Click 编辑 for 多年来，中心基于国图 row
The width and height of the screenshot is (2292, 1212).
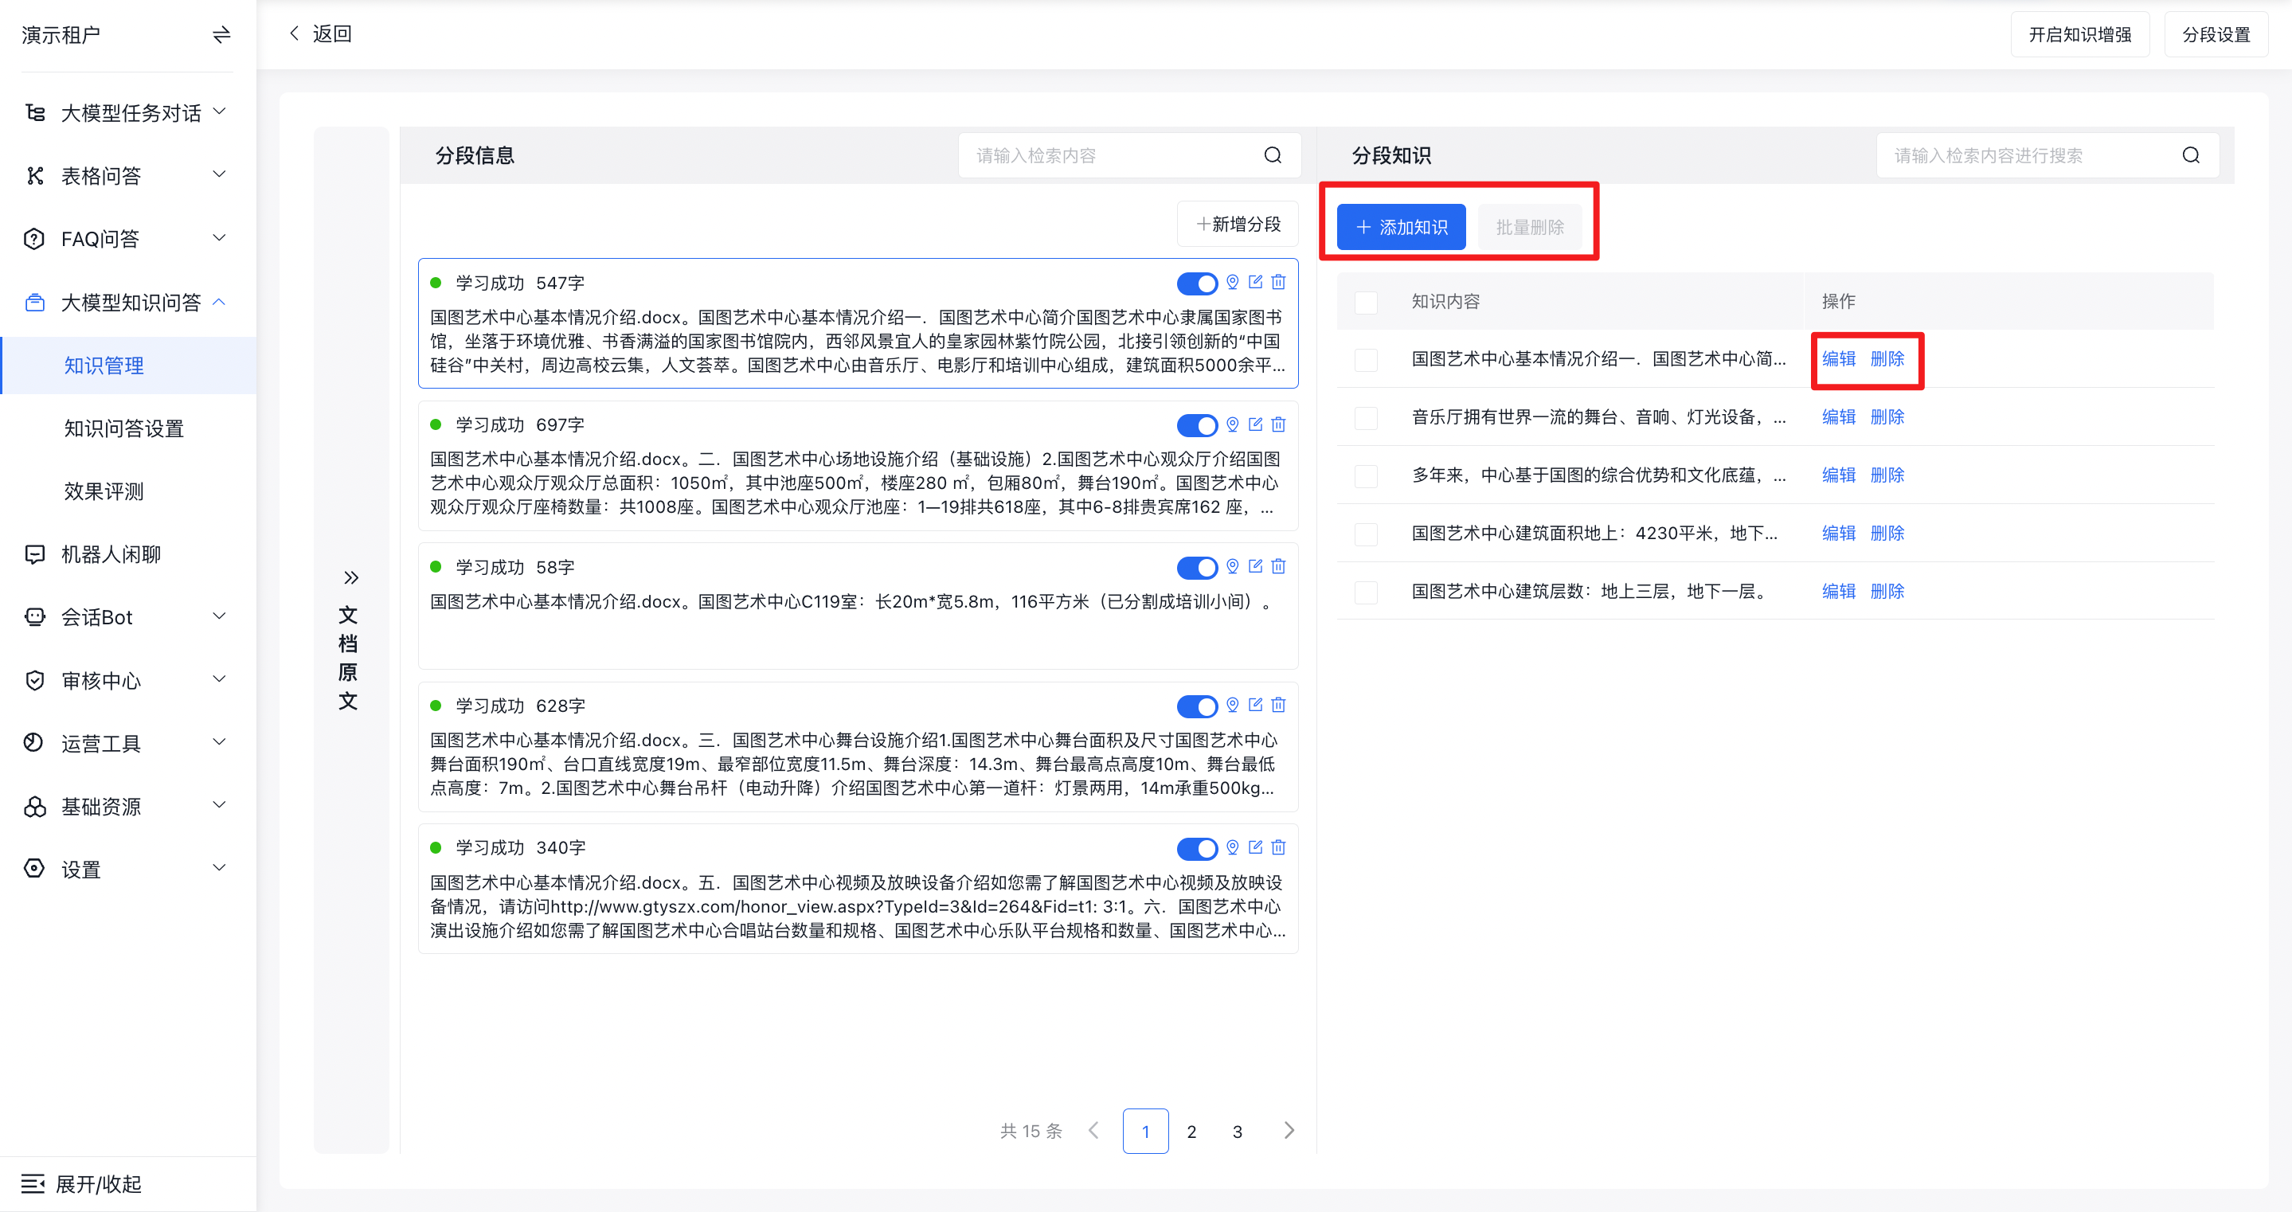1838,475
